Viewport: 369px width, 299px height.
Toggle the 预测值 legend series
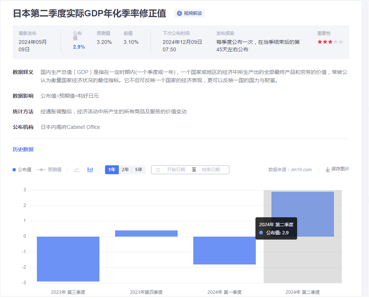coord(50,170)
